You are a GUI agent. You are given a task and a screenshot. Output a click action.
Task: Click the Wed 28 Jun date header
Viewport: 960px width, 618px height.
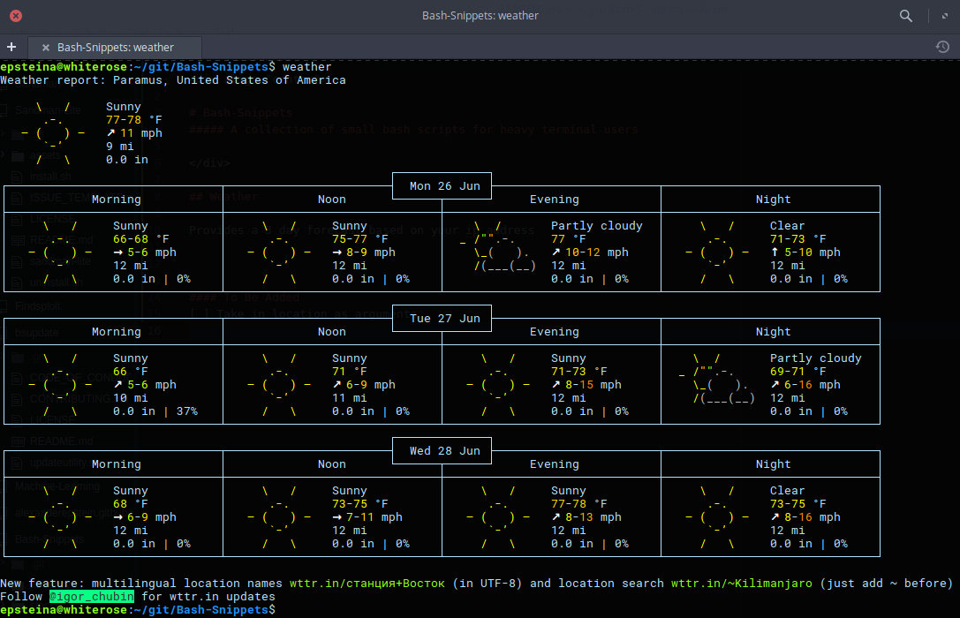pos(444,451)
